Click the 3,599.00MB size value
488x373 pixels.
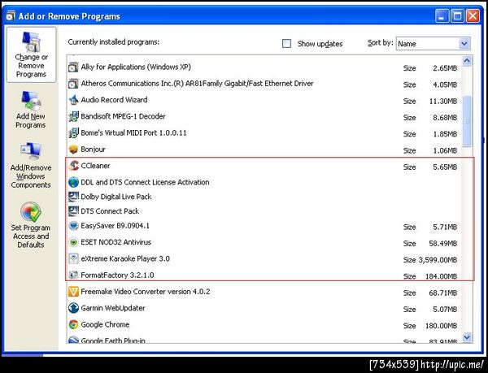click(x=438, y=260)
